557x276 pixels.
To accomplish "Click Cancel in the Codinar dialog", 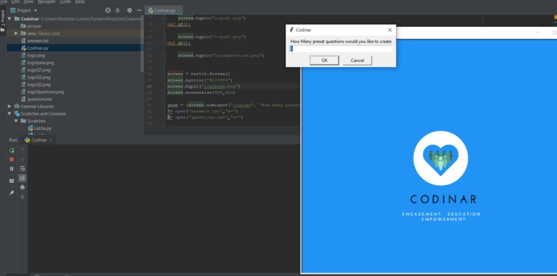I will (x=357, y=60).
